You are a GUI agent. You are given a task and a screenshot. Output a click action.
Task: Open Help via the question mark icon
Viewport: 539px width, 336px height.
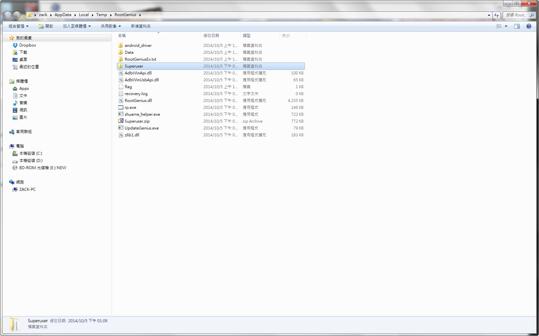pos(529,26)
